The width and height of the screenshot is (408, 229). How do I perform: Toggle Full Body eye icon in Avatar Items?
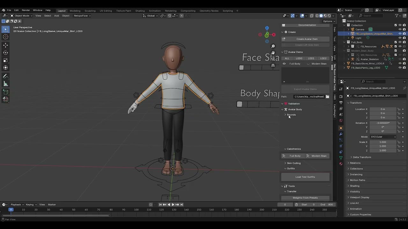(284, 64)
